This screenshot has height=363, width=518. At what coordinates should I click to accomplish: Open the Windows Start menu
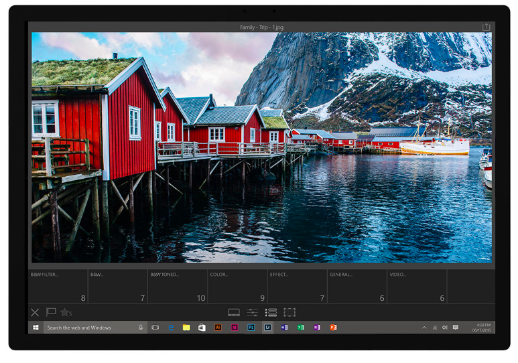click(36, 328)
